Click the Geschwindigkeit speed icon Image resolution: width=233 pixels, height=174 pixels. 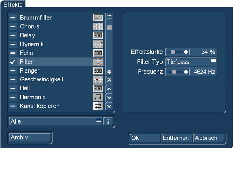98,79
